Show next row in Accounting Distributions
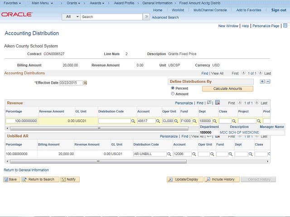Viewport: 290px width, 217px height. coord(261,73)
